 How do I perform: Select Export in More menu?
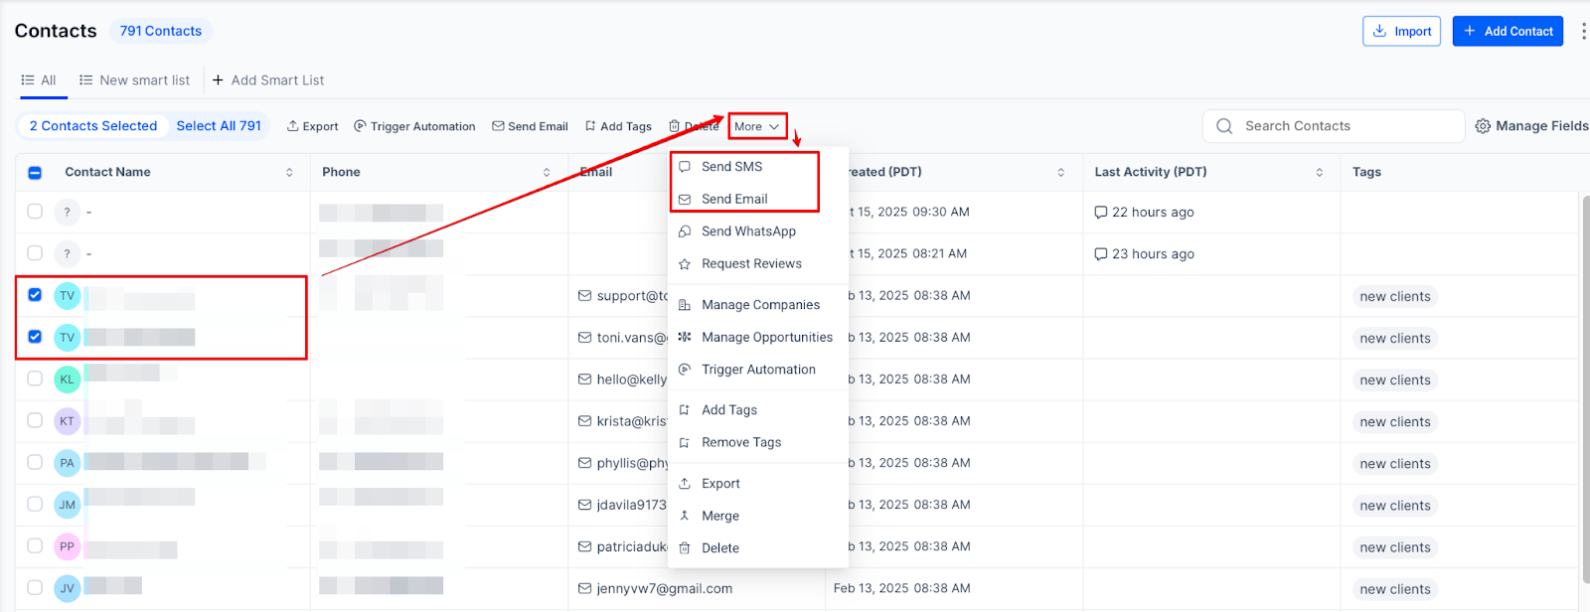757,484
